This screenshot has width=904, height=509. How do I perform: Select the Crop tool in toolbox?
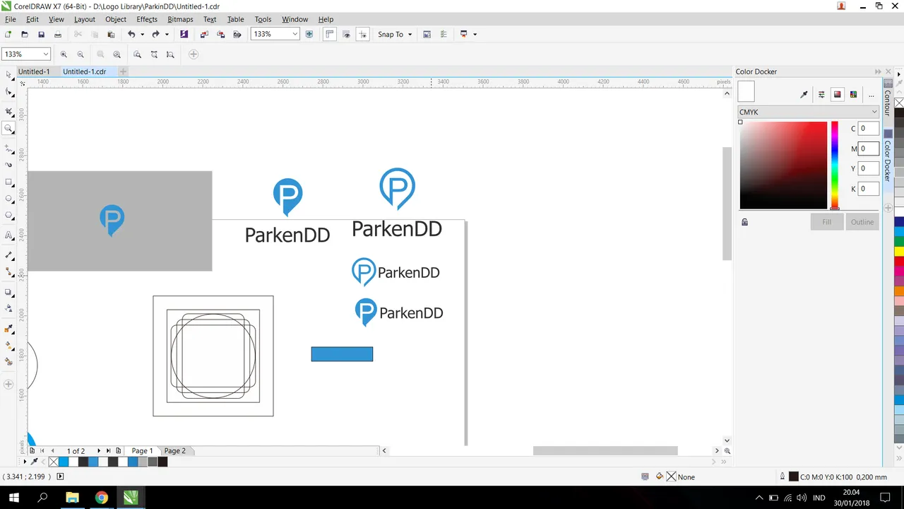8,112
